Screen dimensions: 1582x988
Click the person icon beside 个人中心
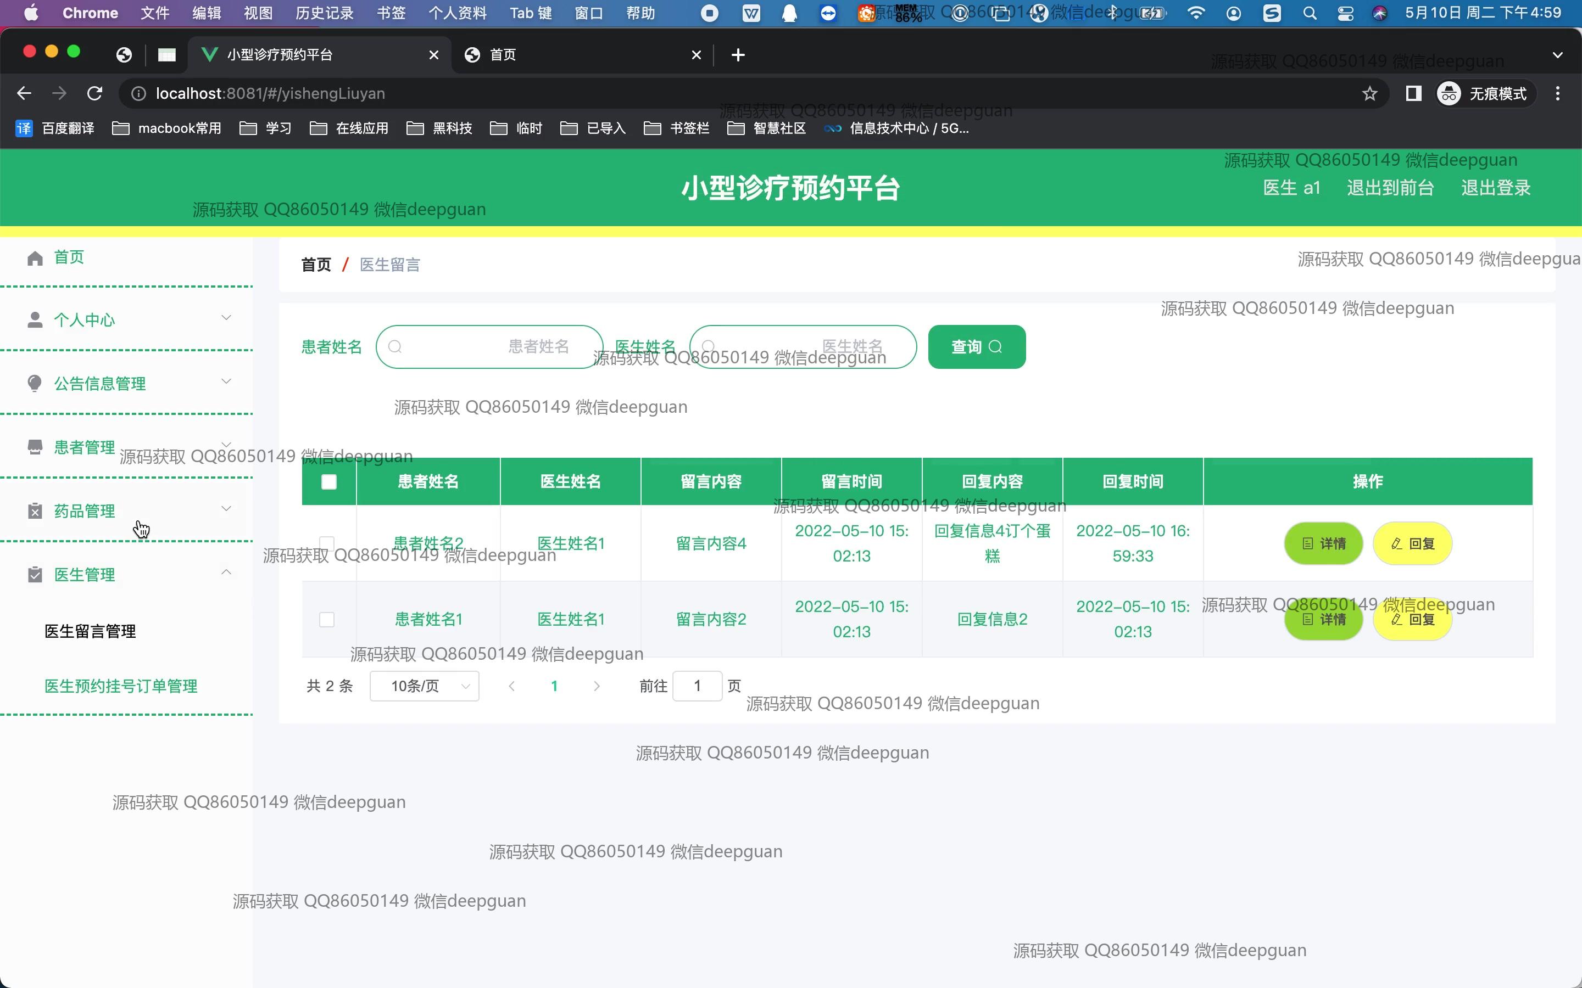pos(35,320)
